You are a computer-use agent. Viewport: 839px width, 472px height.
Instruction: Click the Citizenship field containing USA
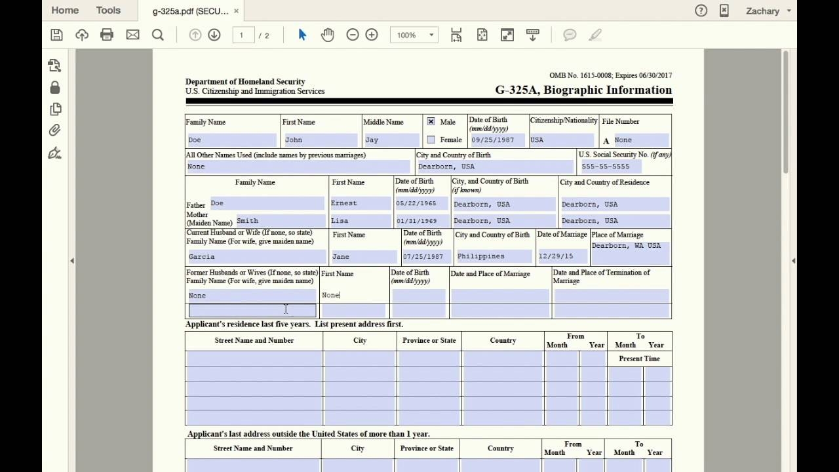(x=562, y=140)
